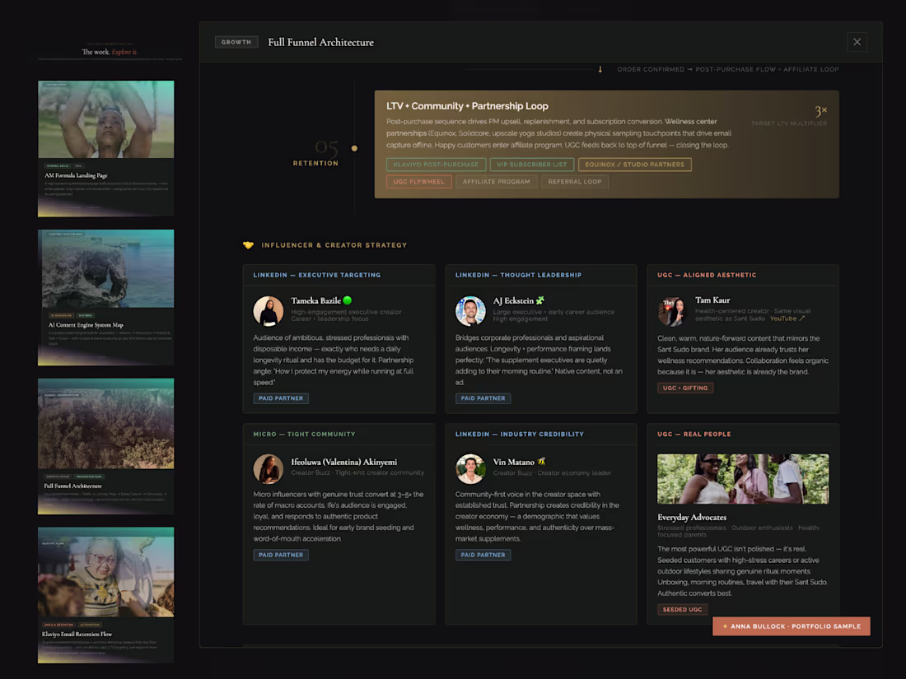Viewport: 906px width, 679px height.
Task: Click Tameka Bazile's profile avatar
Action: pyautogui.click(x=269, y=310)
